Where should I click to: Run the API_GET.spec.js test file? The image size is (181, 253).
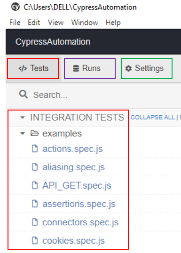pos(77,186)
